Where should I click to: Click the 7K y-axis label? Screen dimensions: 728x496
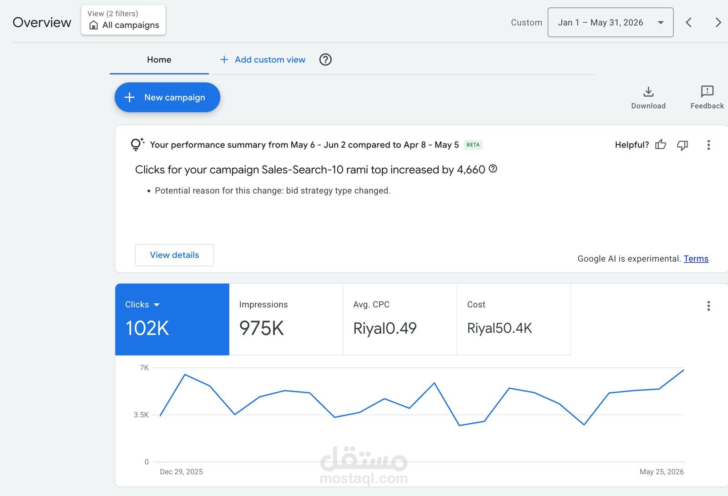pos(144,368)
